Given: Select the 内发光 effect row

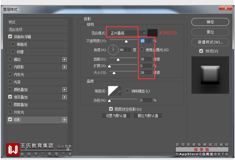Looking at the screenshot, I should click(37, 75).
